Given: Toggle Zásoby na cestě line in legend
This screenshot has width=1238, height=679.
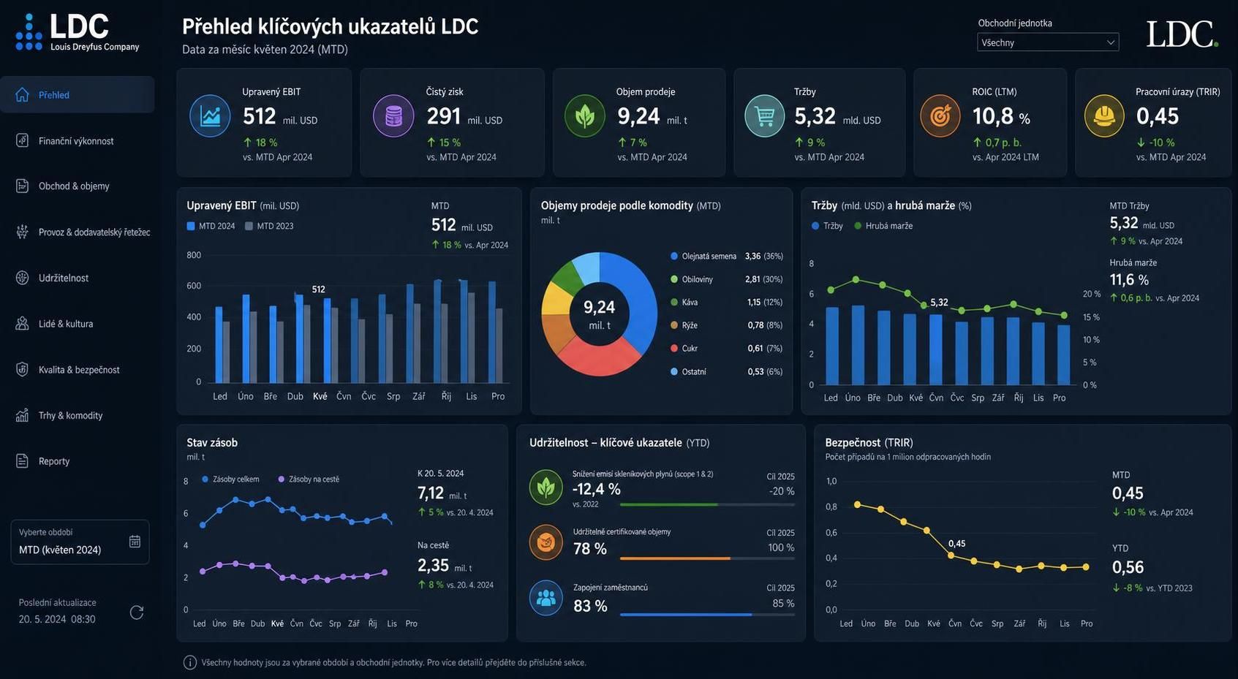Looking at the screenshot, I should coord(309,479).
